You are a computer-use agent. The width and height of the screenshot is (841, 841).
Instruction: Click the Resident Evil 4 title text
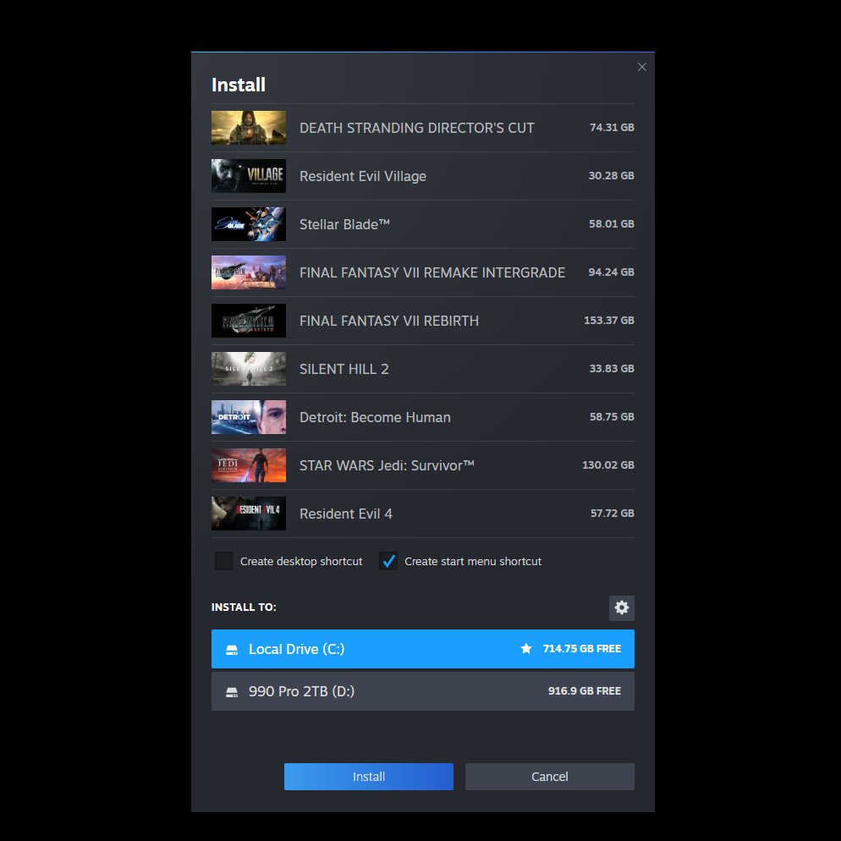(x=346, y=514)
